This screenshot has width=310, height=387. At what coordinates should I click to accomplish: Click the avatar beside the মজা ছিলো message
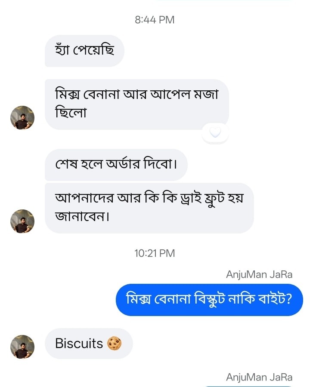(x=22, y=117)
